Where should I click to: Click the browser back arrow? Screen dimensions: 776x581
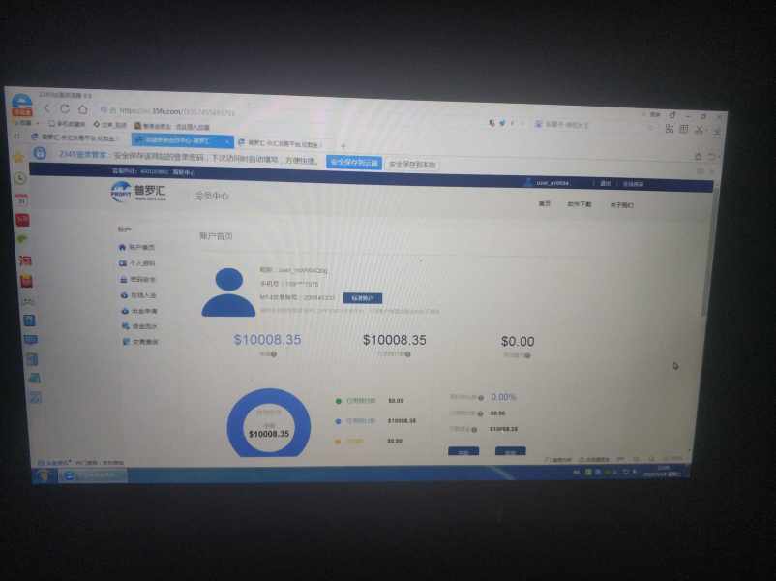[x=48, y=108]
